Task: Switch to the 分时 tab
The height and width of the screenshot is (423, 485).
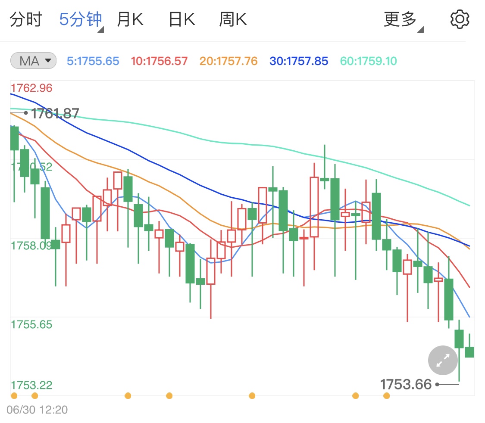Action: [x=26, y=19]
